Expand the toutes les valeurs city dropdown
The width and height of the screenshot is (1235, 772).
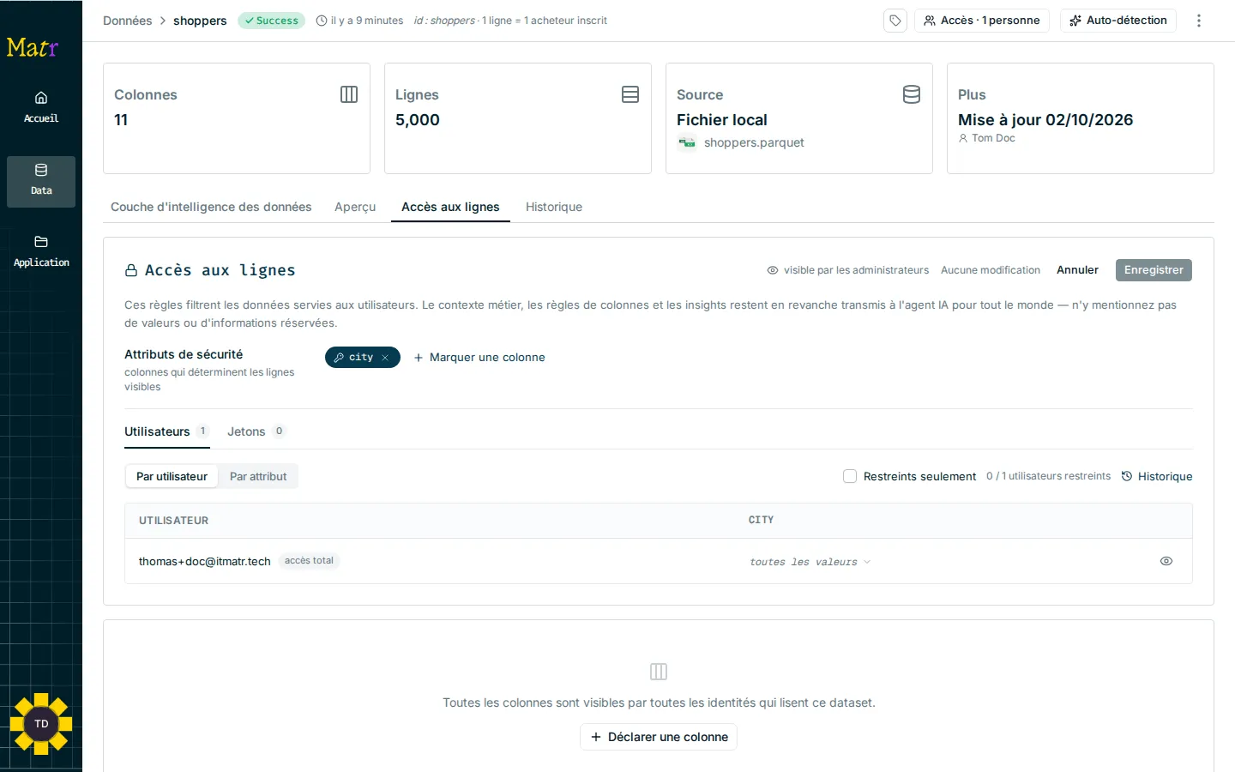[810, 562]
